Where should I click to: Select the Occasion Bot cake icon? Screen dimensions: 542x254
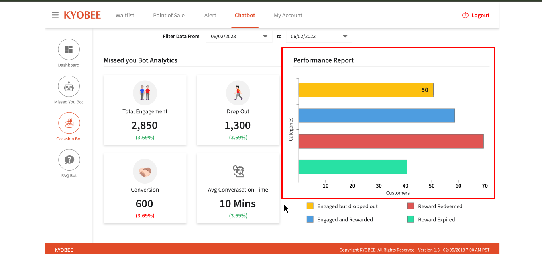click(69, 123)
